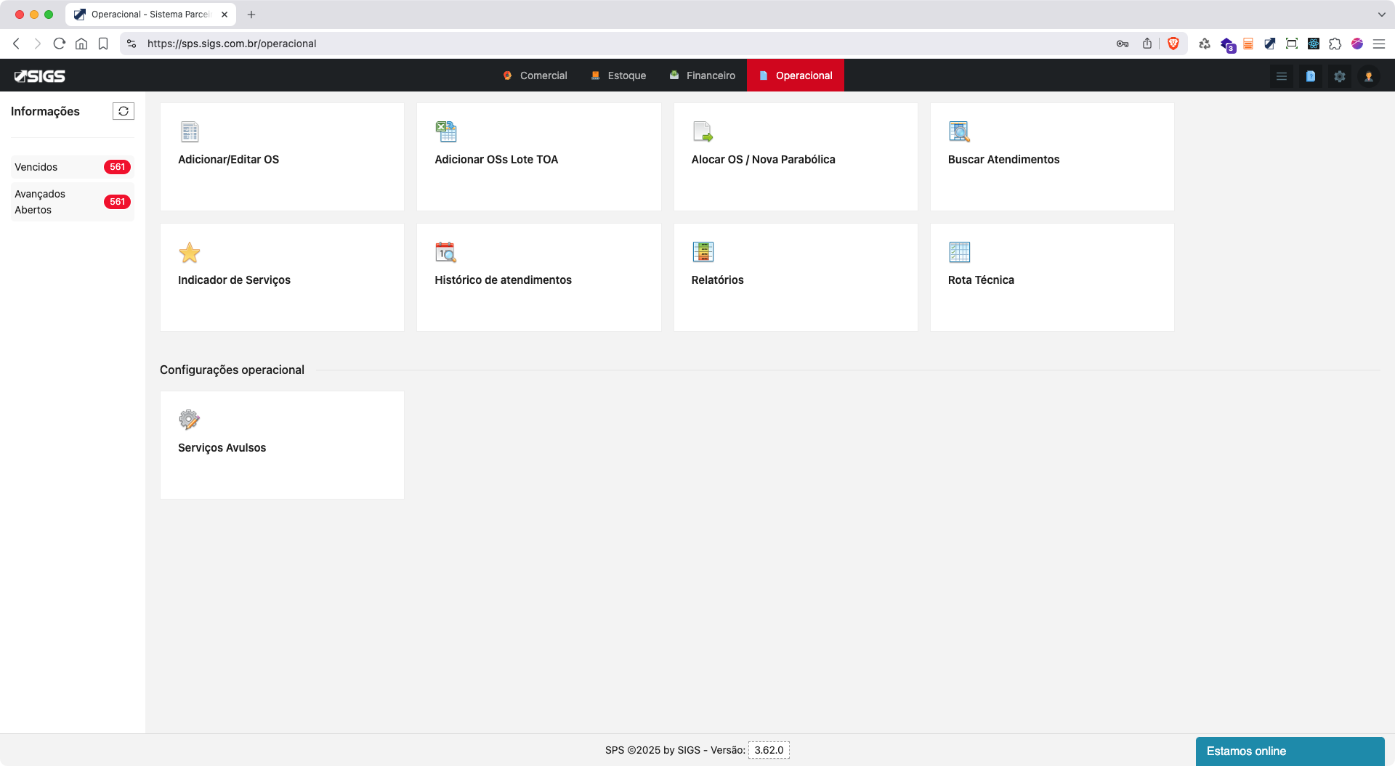Image resolution: width=1395 pixels, height=766 pixels.
Task: Open Serviços Avulsos
Action: (x=282, y=445)
